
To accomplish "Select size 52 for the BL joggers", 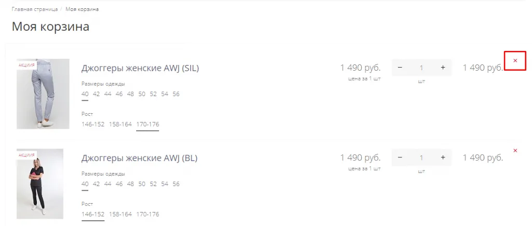I will [x=153, y=184].
